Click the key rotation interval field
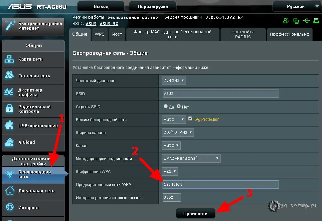This screenshot has height=221, width=322. point(171,197)
